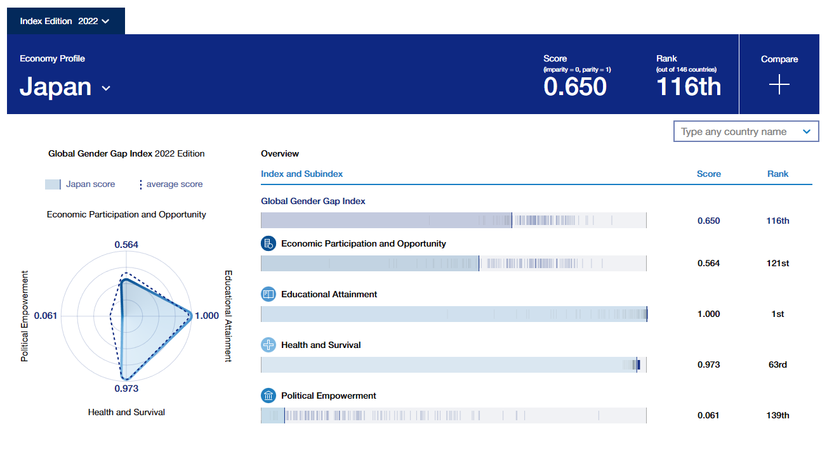Screen dimensions: 827x457
Task: Click the Political Empowerment building icon
Action: click(x=268, y=396)
